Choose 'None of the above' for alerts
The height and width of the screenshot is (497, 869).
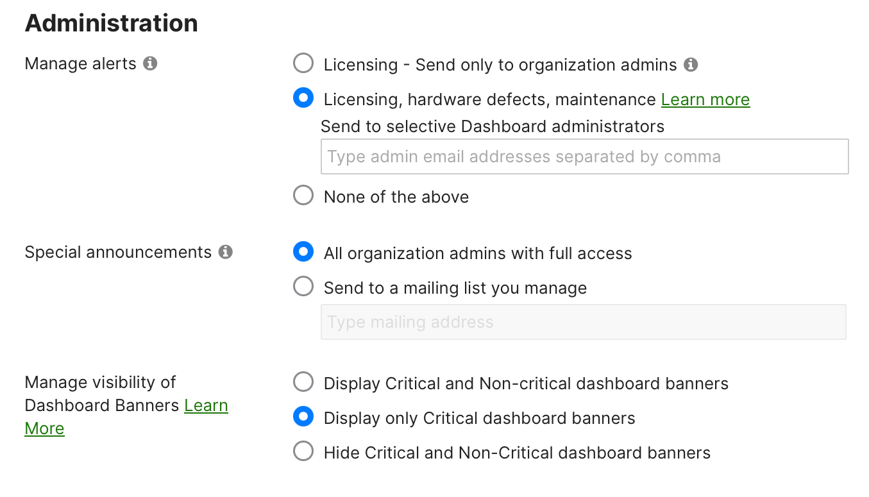point(303,196)
